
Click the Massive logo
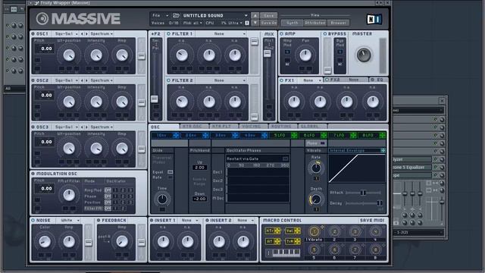coord(78,19)
